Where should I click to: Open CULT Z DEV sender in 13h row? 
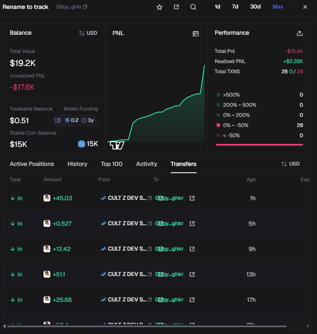click(x=127, y=274)
